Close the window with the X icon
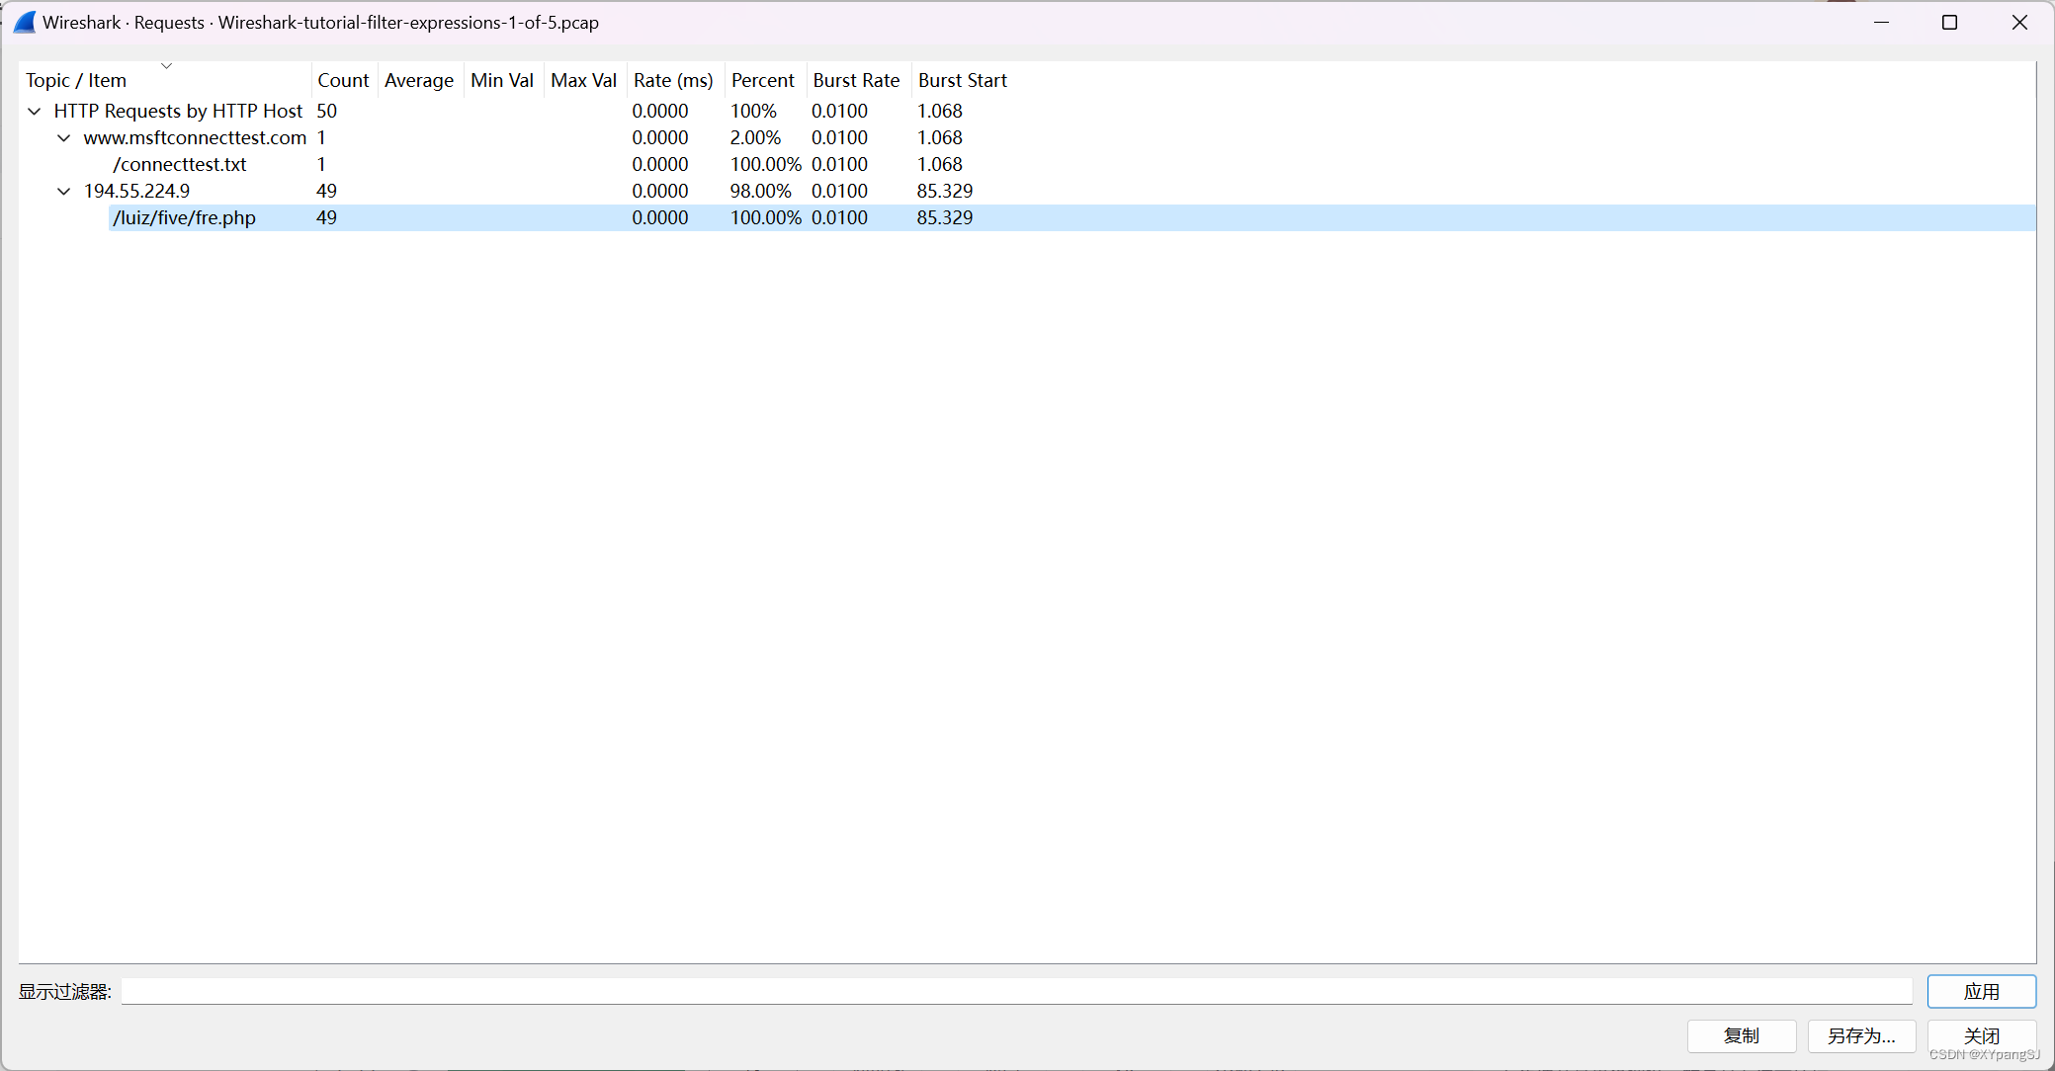This screenshot has width=2055, height=1071. [2019, 23]
